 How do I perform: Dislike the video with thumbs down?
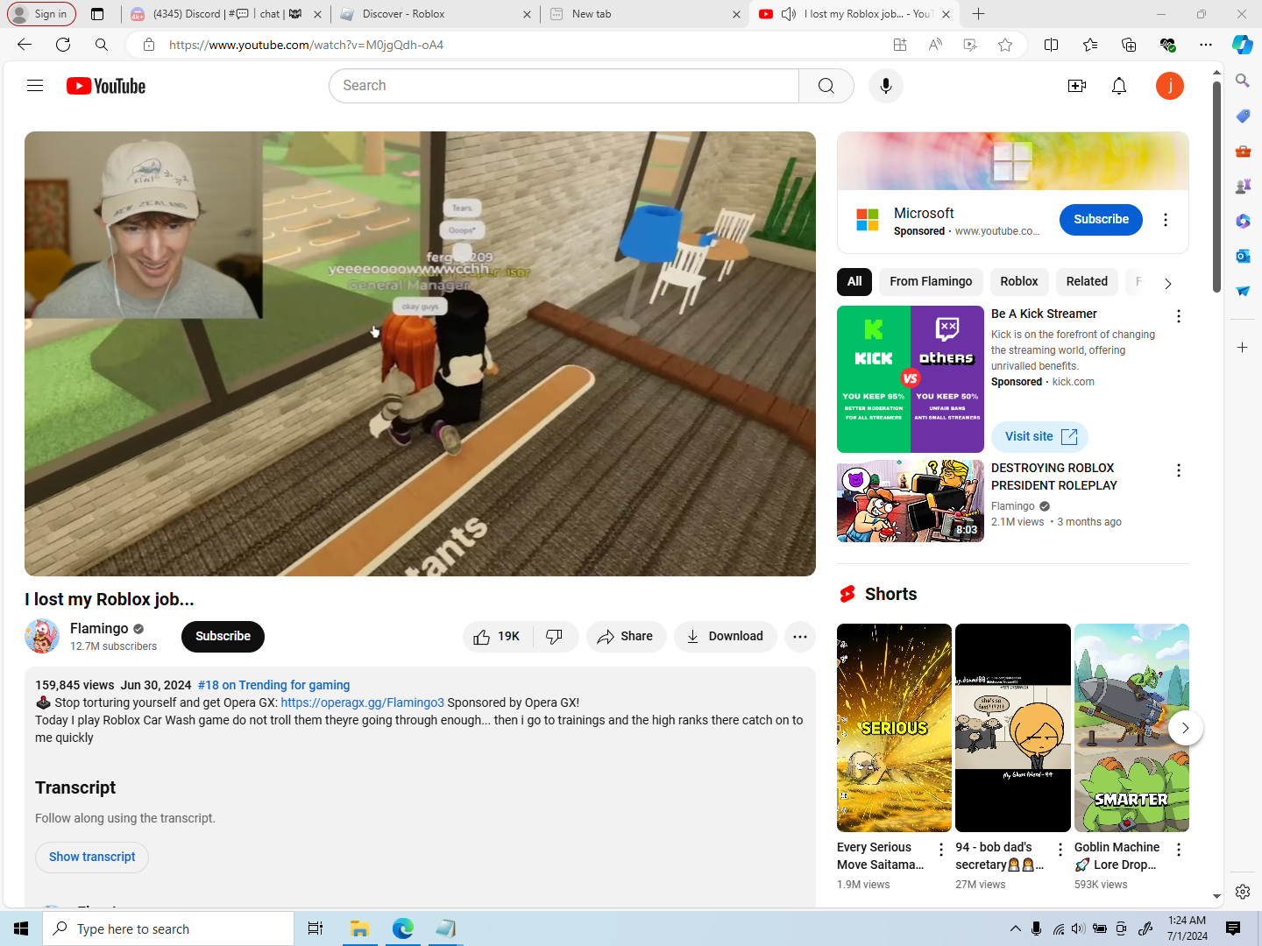555,637
